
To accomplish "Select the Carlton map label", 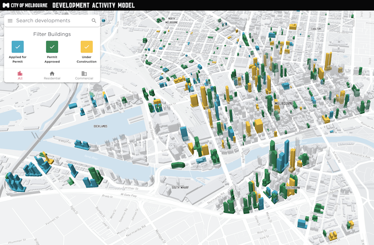I will [x=316, y=29].
